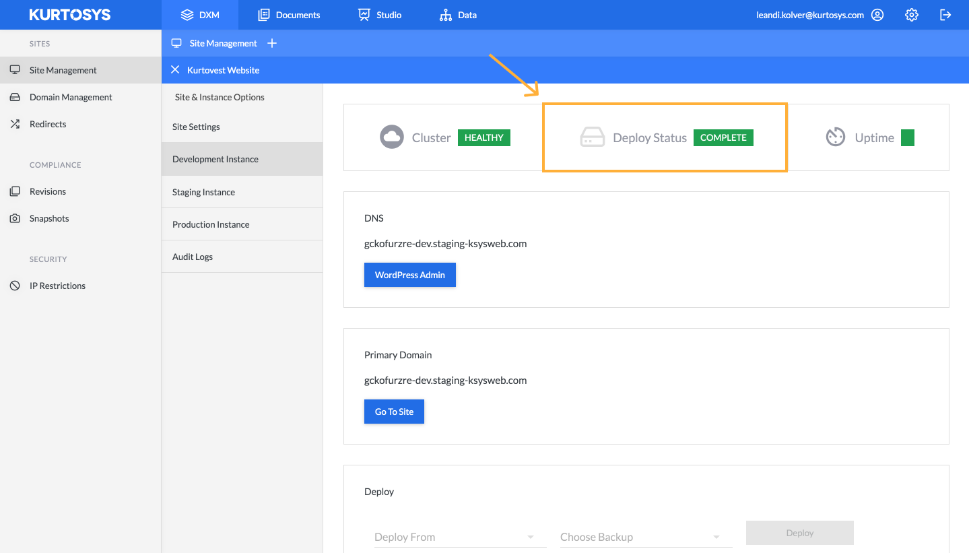Click the Site Management monitor icon in sidebar
Image resolution: width=969 pixels, height=553 pixels.
click(x=15, y=70)
